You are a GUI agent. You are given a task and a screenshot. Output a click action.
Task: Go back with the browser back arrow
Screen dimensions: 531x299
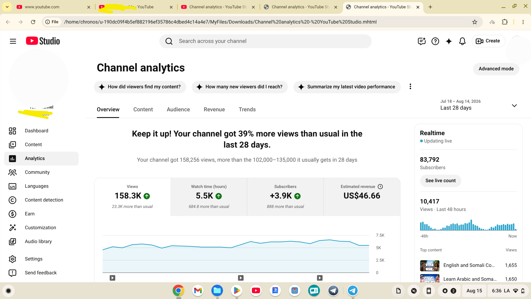pos(8,22)
